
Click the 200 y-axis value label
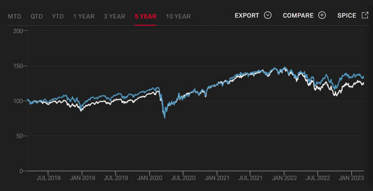pos(18,31)
